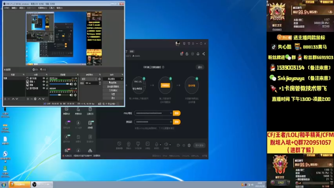Reveal stream key with eye icon
This screenshot has height=188, width=334.
tap(171, 122)
